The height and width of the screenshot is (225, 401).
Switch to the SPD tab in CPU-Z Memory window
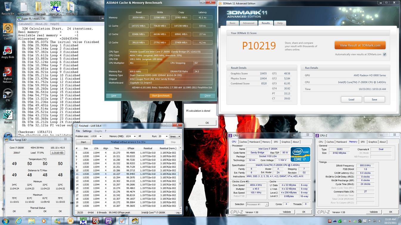coord(363,142)
